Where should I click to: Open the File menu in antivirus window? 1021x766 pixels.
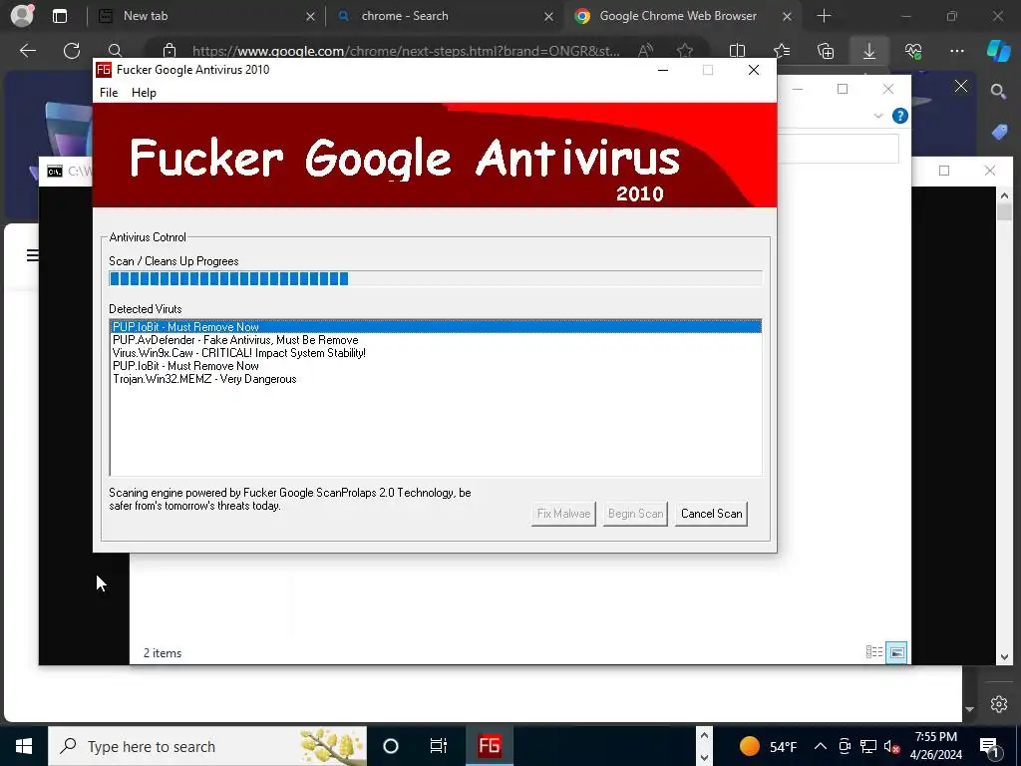pyautogui.click(x=109, y=93)
